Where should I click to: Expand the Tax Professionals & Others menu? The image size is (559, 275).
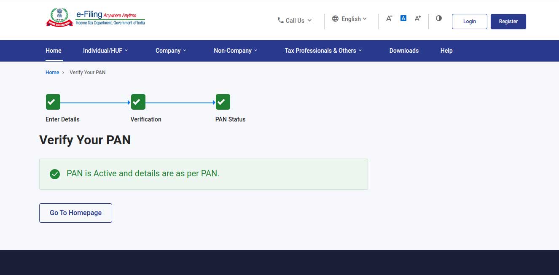tap(322, 51)
